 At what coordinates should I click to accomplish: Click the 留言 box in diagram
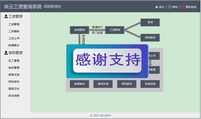click(150, 22)
